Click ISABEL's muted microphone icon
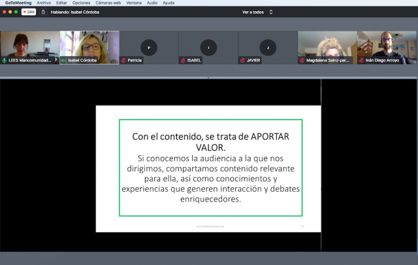Viewport: 418px width, 265px height. 183,60
